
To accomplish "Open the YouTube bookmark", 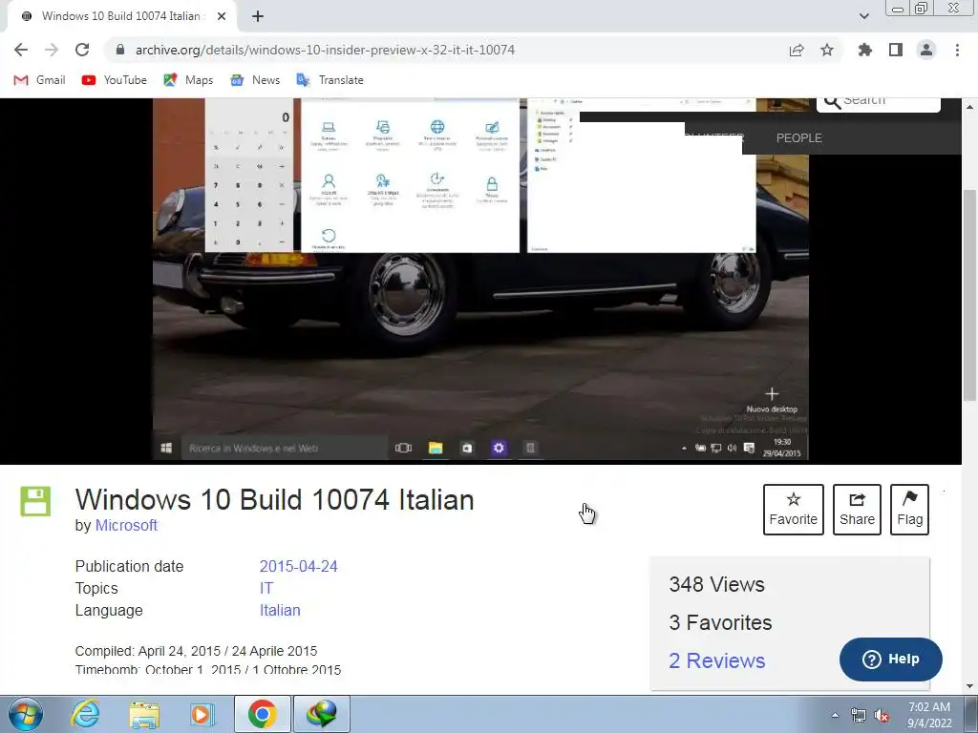I will (x=115, y=80).
